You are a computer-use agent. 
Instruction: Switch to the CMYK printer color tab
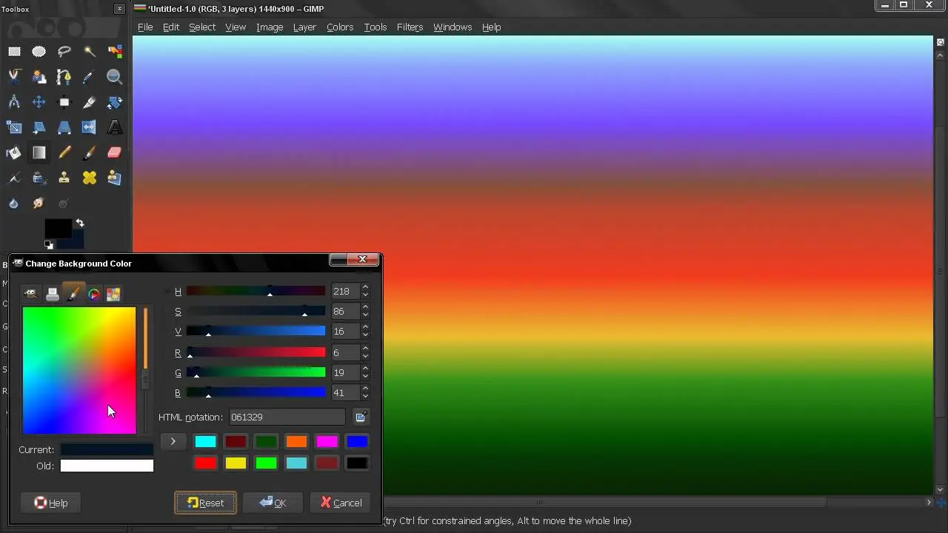click(52, 294)
